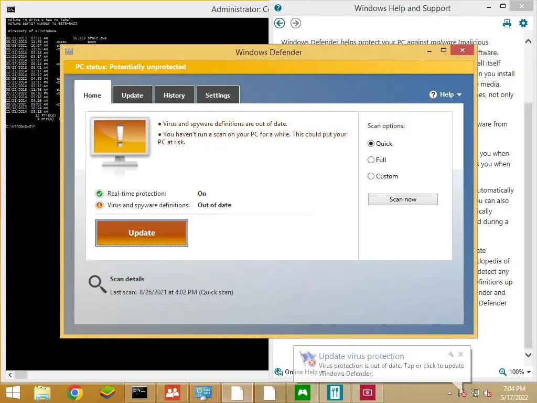Open the Windows Start button
Screen dimensions: 537x403
coord(13,393)
